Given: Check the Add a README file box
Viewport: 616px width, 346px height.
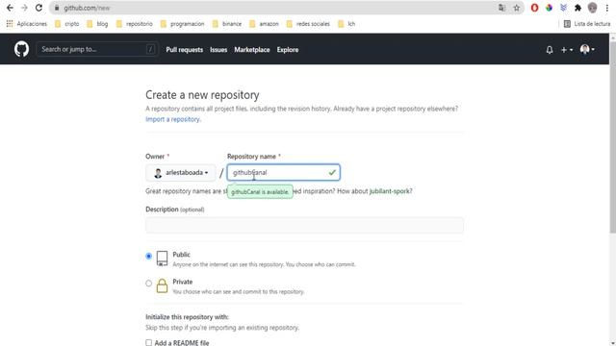Looking at the screenshot, I should coord(148,342).
